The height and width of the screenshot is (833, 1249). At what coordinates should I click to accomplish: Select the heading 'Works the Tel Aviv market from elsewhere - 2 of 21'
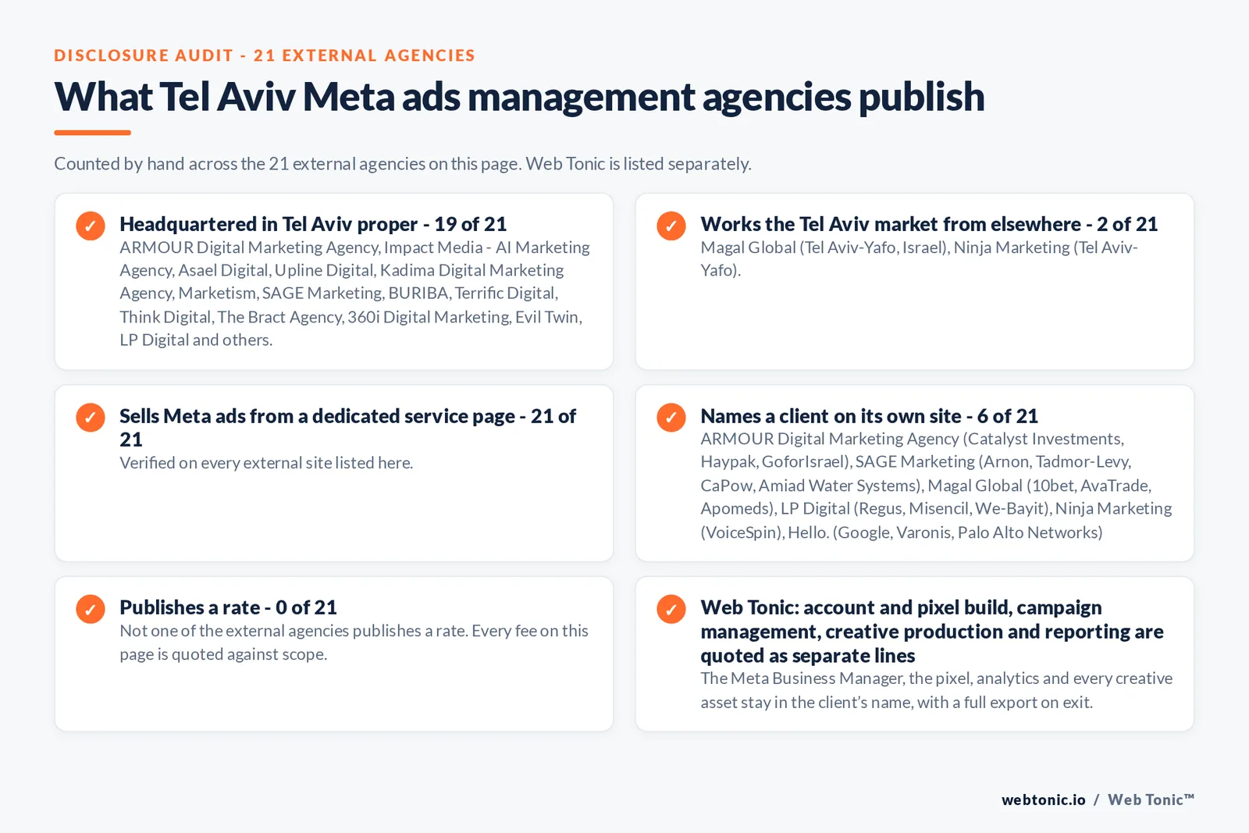point(929,225)
